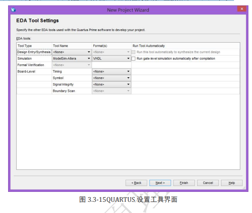Open Design Entry/Synthesis tool name dropdown
The height and width of the screenshot is (213, 252).
click(71, 52)
